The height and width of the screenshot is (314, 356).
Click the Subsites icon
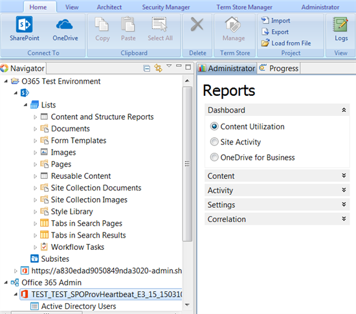(34, 258)
